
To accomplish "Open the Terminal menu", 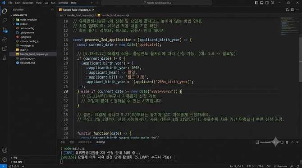I will pos(63,3).
